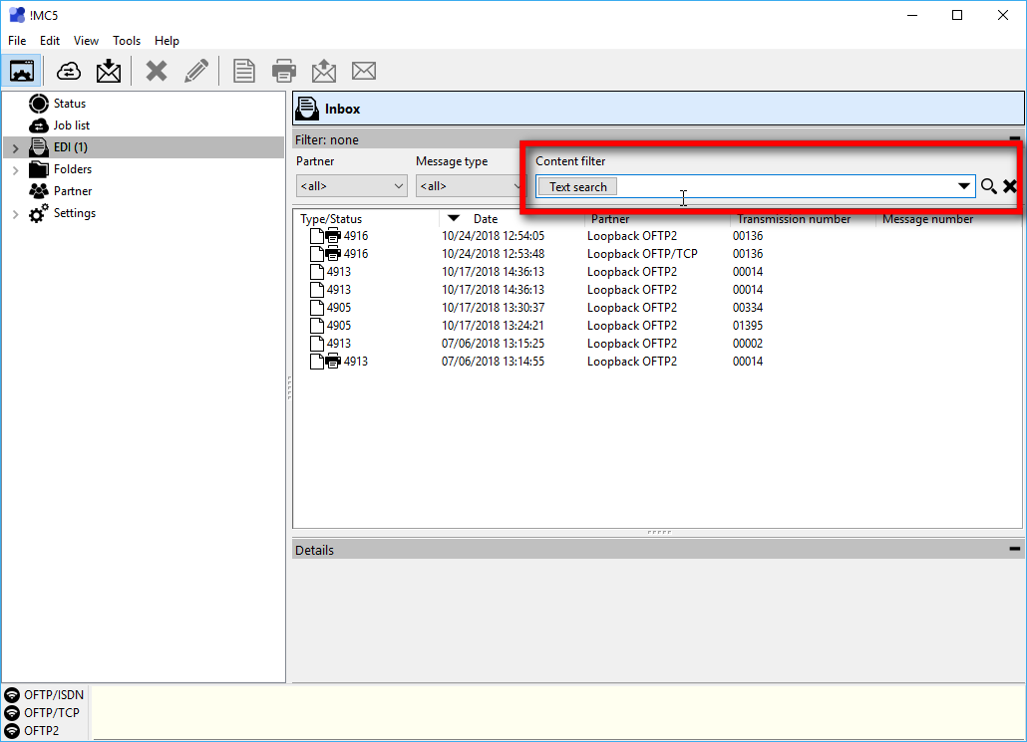Sort by Partner column header

pyautogui.click(x=658, y=218)
